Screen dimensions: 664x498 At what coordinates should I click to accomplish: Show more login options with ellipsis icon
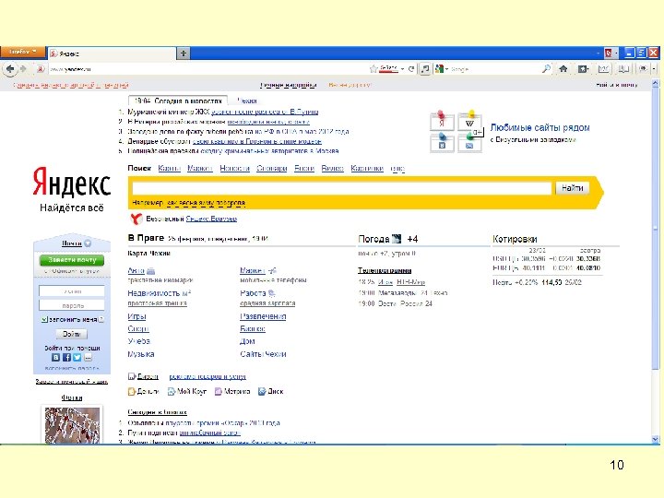(x=88, y=358)
